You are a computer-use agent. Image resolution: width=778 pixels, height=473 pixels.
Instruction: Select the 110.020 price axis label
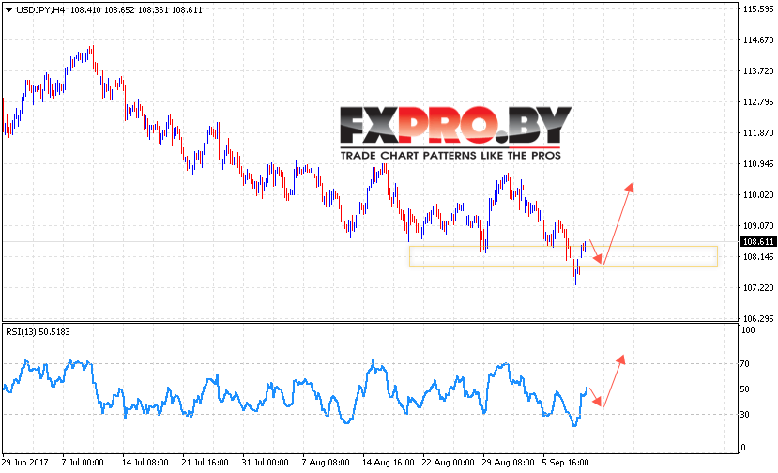click(758, 194)
